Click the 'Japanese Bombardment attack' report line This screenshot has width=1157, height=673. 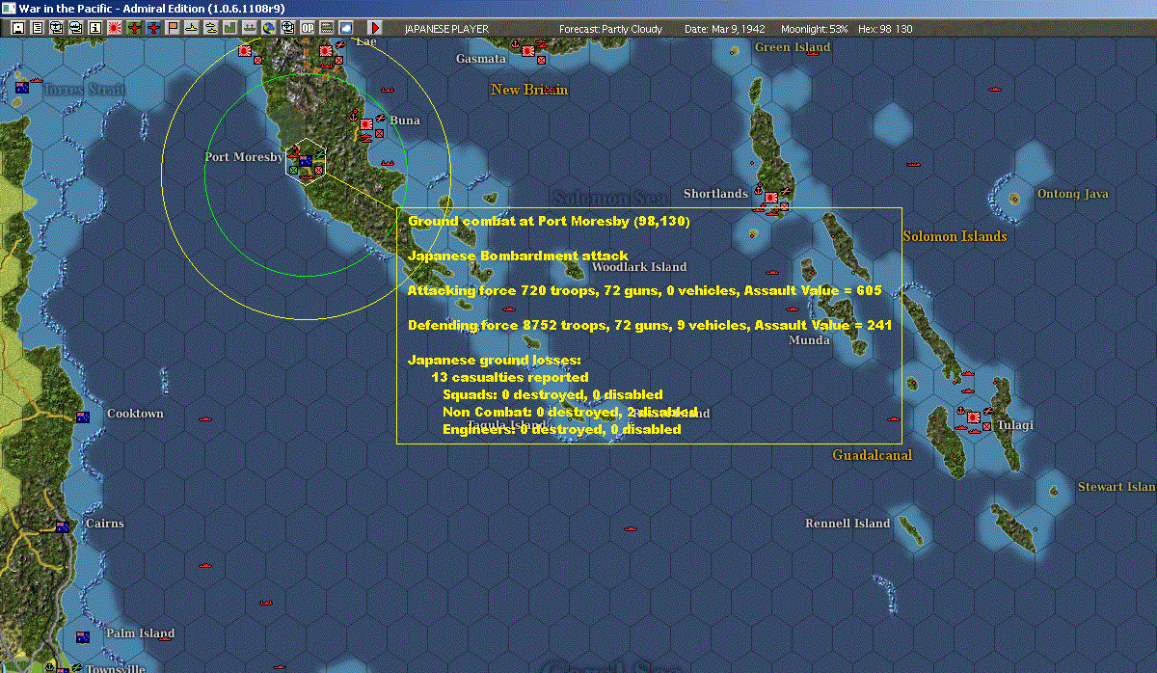click(x=518, y=256)
